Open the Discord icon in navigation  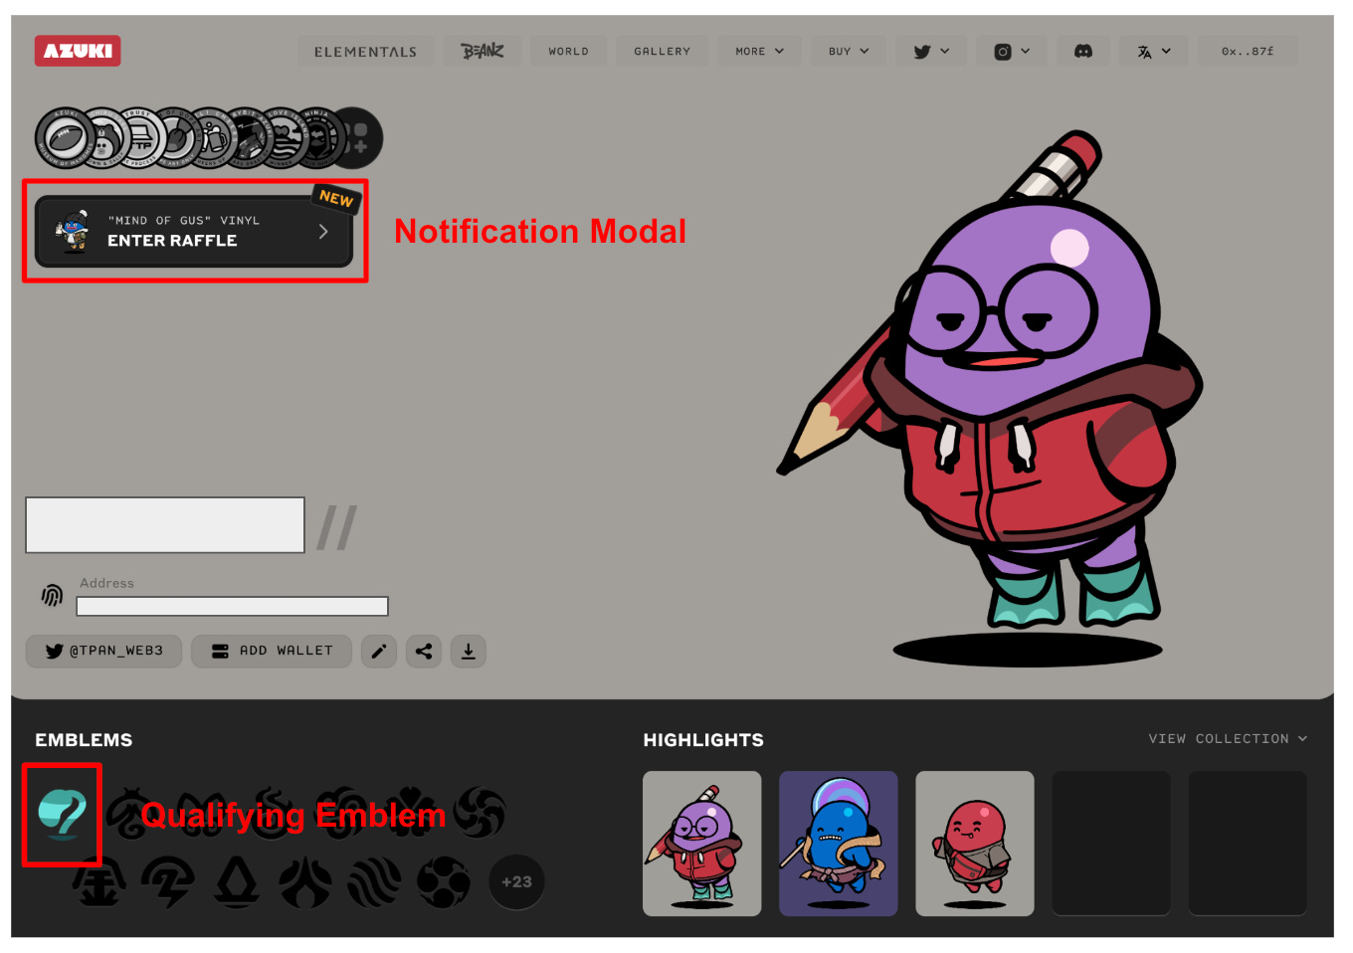1083,51
